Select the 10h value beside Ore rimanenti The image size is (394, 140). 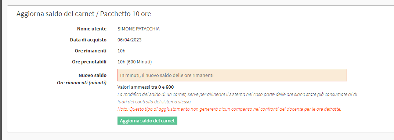122,51
